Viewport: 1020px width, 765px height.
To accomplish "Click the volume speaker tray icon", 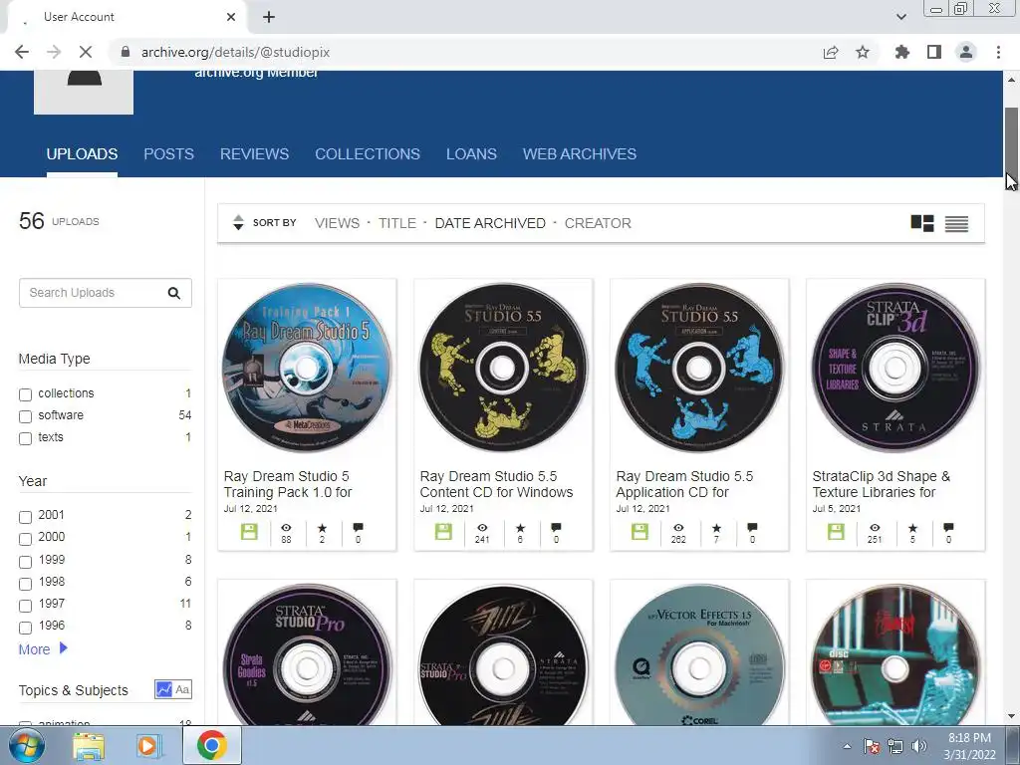I will pyautogui.click(x=918, y=746).
